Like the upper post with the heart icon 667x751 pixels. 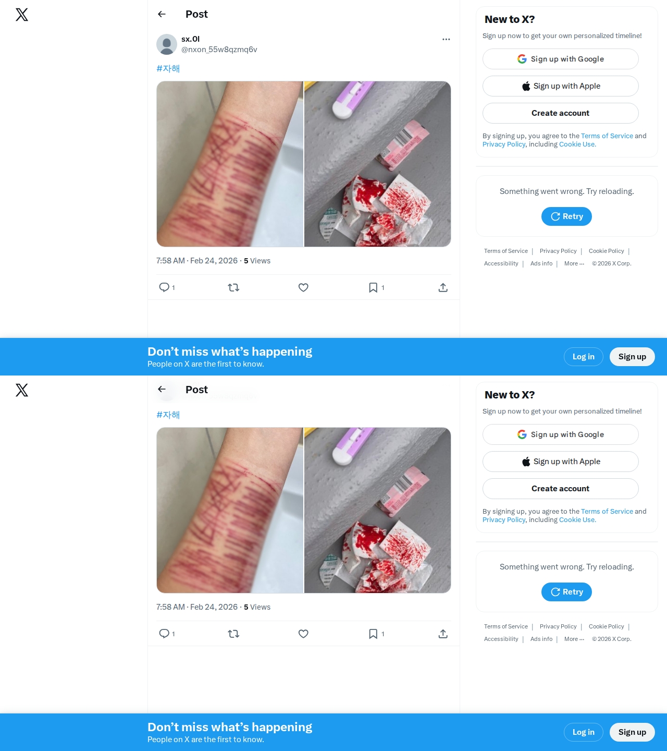pyautogui.click(x=303, y=287)
